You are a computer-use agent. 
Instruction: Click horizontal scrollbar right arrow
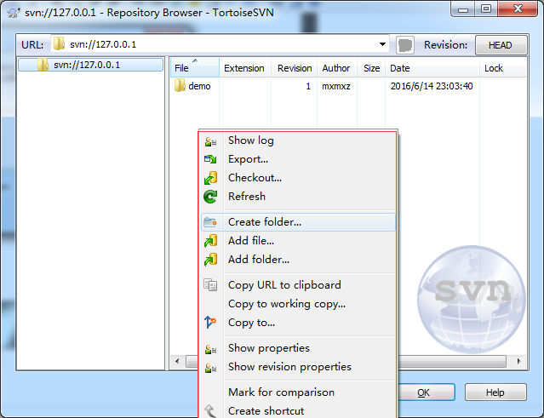pos(519,361)
